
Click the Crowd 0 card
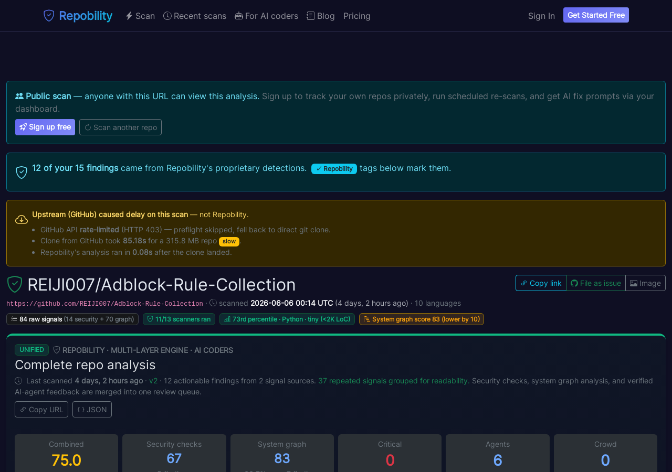[605, 453]
